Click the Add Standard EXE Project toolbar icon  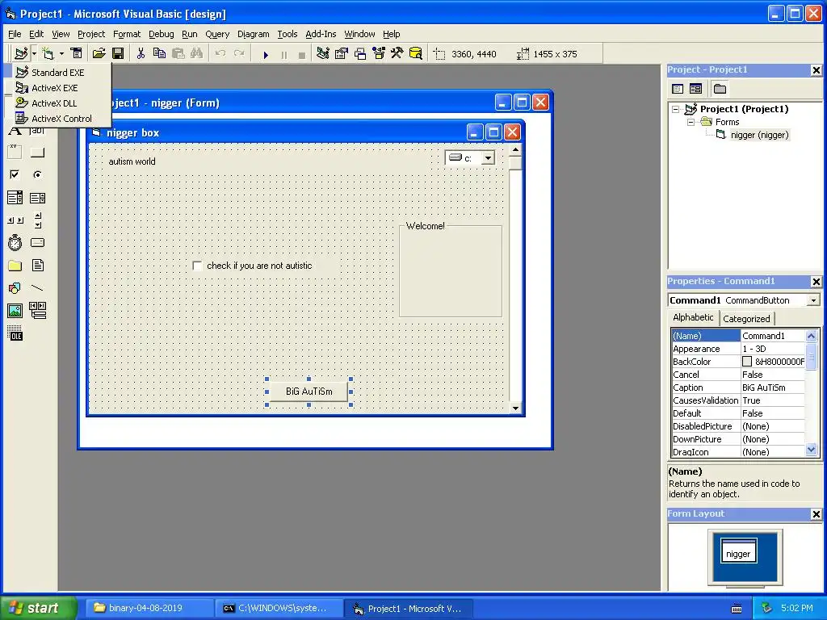point(21,53)
